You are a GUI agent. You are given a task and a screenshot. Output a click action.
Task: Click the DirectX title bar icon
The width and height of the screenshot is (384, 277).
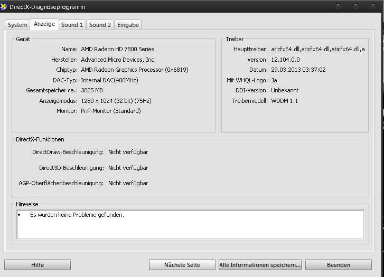[x=3, y=6]
